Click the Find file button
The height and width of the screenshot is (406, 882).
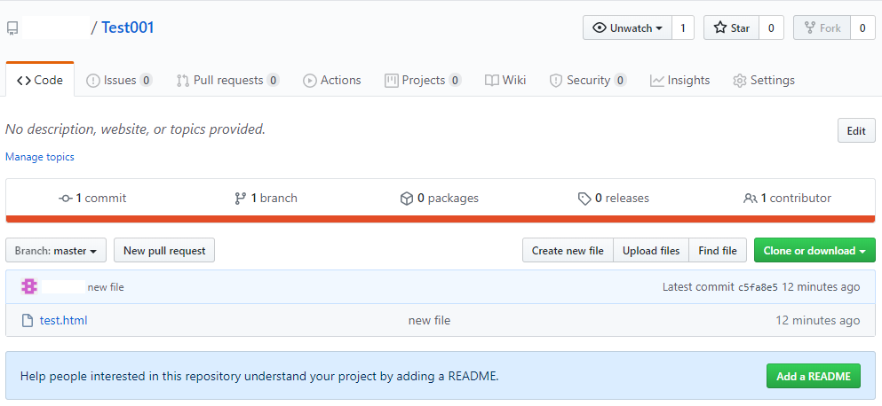(717, 251)
